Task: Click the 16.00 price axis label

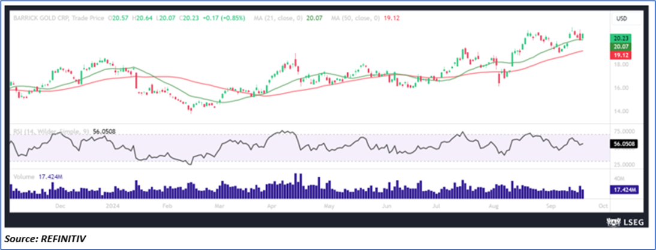Action: pyautogui.click(x=621, y=88)
